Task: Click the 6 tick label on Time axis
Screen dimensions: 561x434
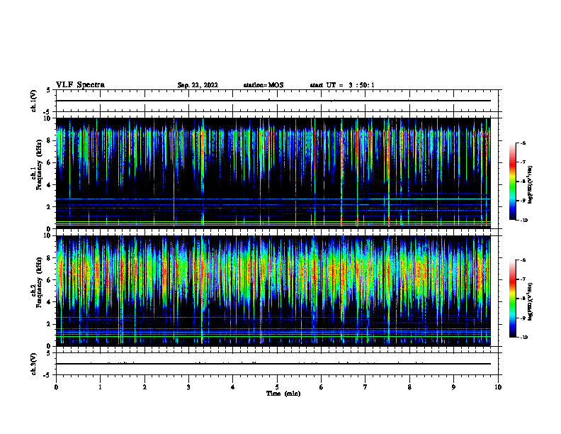Action: coord(322,387)
